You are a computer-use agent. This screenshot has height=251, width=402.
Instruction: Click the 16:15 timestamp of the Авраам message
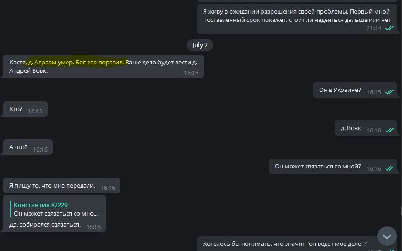coord(191,73)
